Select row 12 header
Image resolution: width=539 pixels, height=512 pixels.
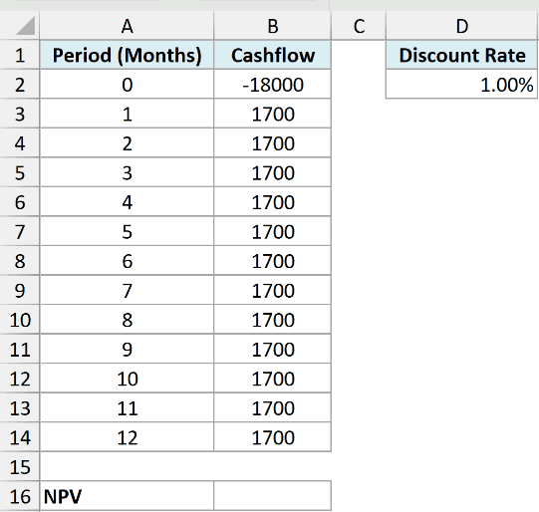20,379
